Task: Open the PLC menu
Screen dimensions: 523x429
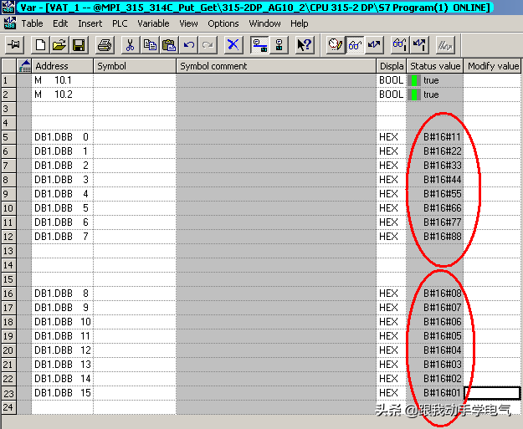Action: click(x=120, y=23)
